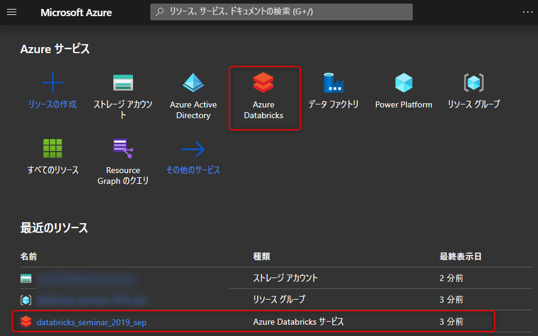Click the search magnifier icon

click(159, 12)
